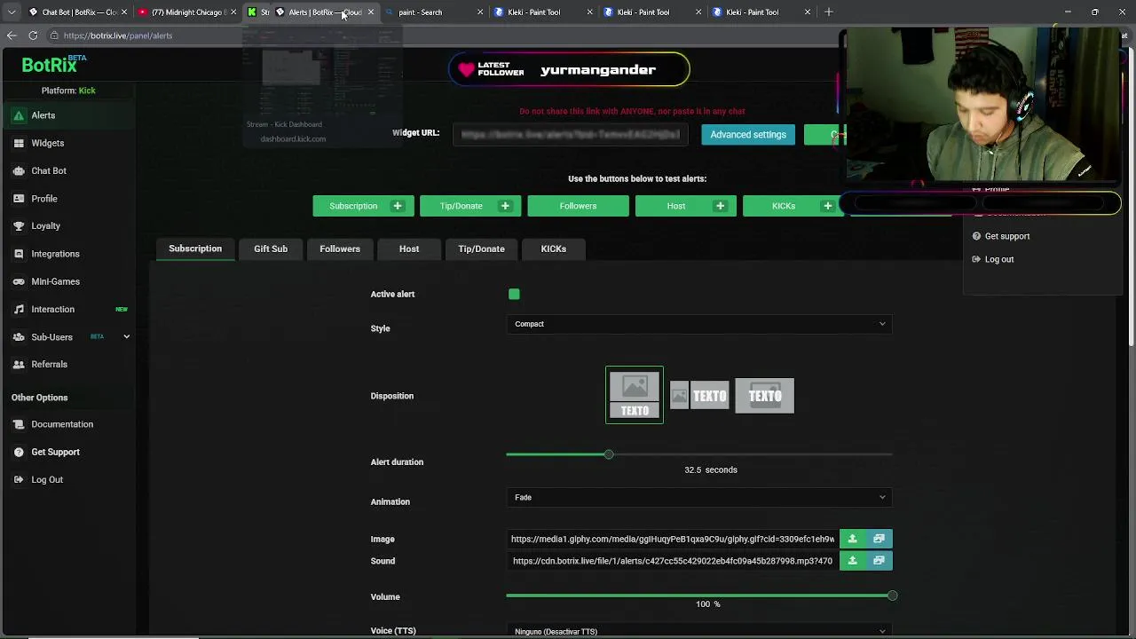Screen dimensions: 1136x639
Task: Click the Profile sidebar icon
Action: click(x=19, y=199)
